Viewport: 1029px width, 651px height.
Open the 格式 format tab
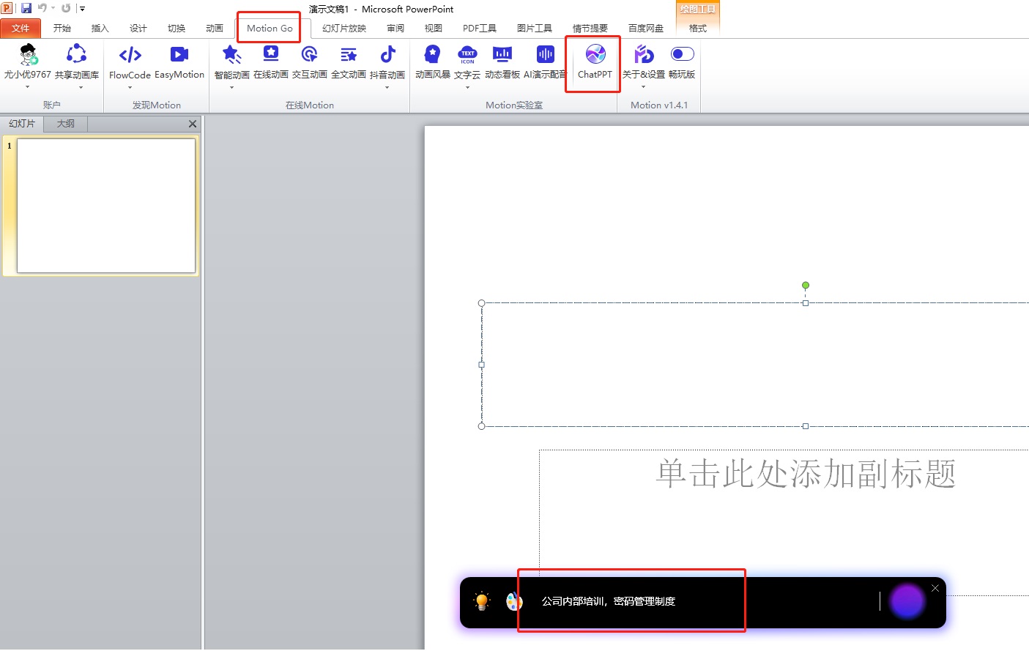[x=698, y=29]
